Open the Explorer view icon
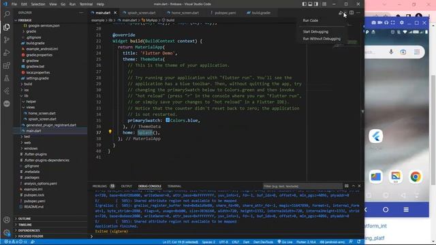Screen dimensions: 436x245 pos(7,27)
